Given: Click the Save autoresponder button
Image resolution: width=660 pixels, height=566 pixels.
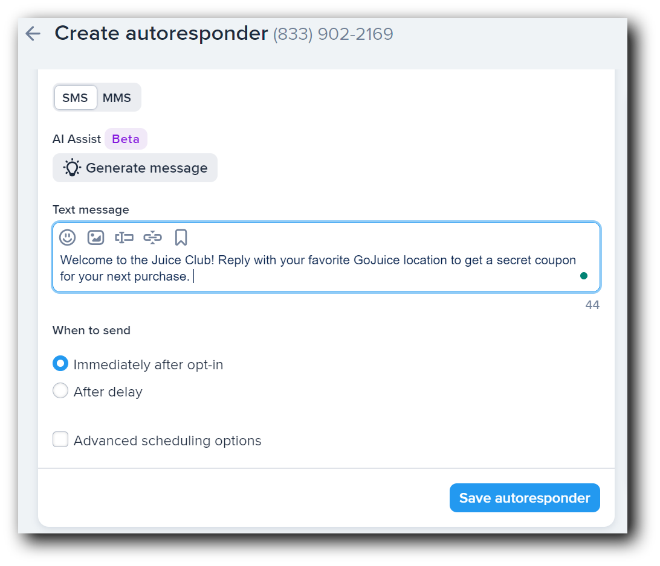Looking at the screenshot, I should coord(524,498).
